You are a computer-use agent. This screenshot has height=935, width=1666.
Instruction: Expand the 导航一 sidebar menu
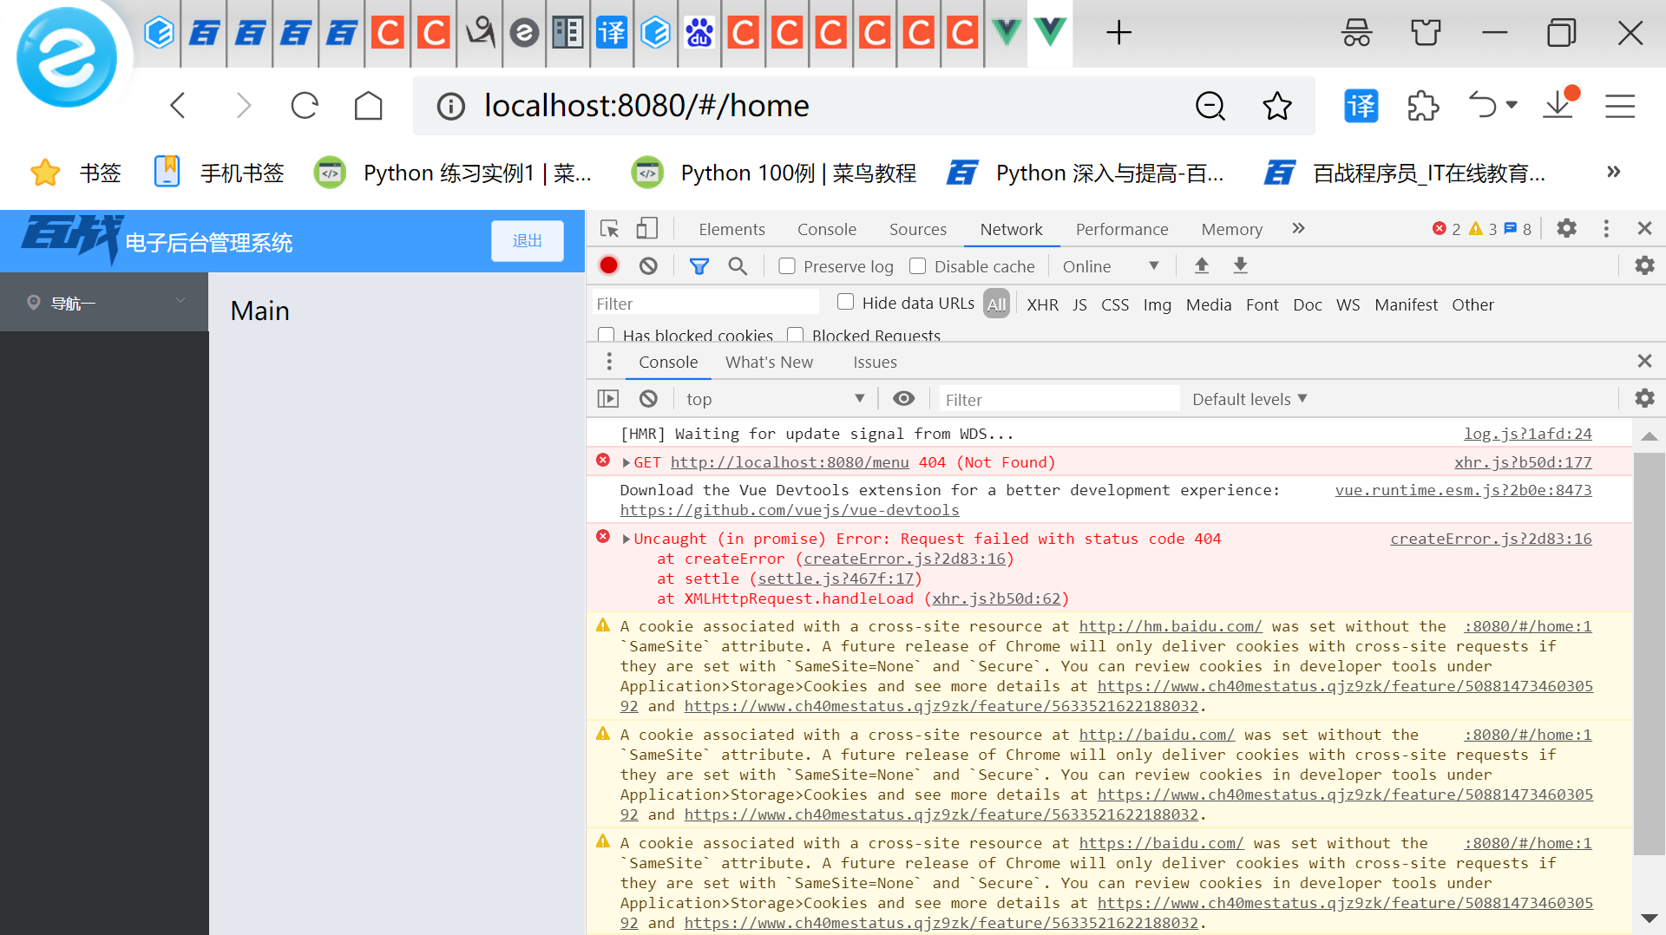pyautogui.click(x=104, y=302)
